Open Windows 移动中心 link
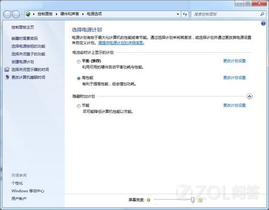Image resolution: width=269 pixels, height=210 pixels. coord(28,191)
